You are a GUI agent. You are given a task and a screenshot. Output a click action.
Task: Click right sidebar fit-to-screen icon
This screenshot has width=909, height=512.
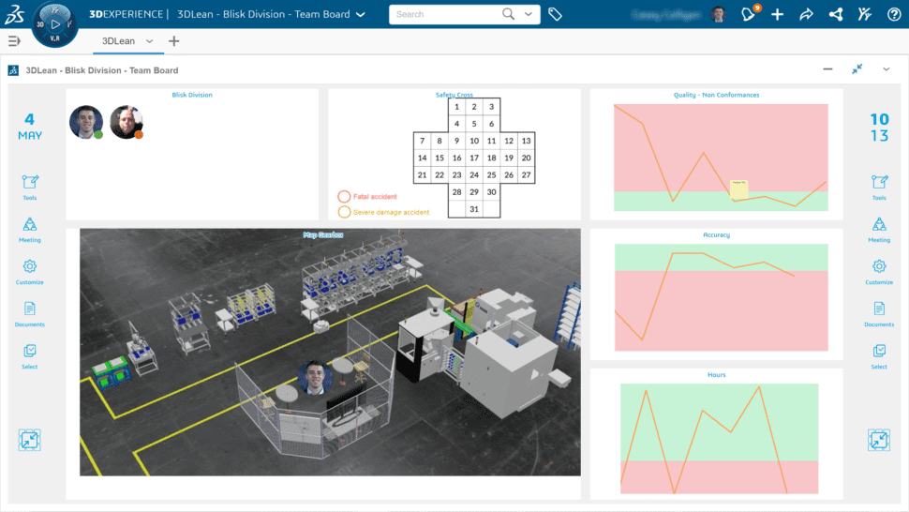[879, 440]
